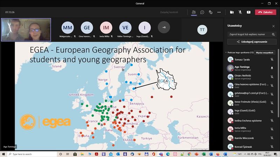Click muted mic icon beside Inese Freimute
Viewport: 280px width, 157px height.
(x=272, y=103)
